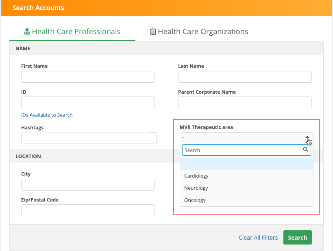The width and height of the screenshot is (333, 251).
Task: Click the doctor icon on Health Care Professionals tab
Action: click(x=27, y=32)
